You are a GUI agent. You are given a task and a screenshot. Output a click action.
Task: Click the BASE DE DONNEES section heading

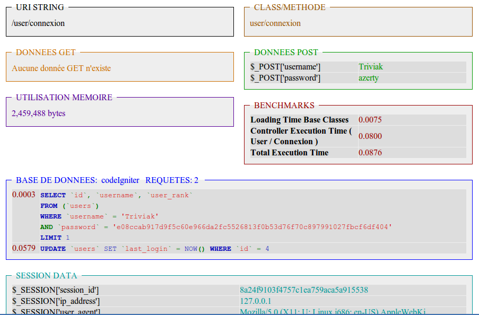[x=56, y=180]
